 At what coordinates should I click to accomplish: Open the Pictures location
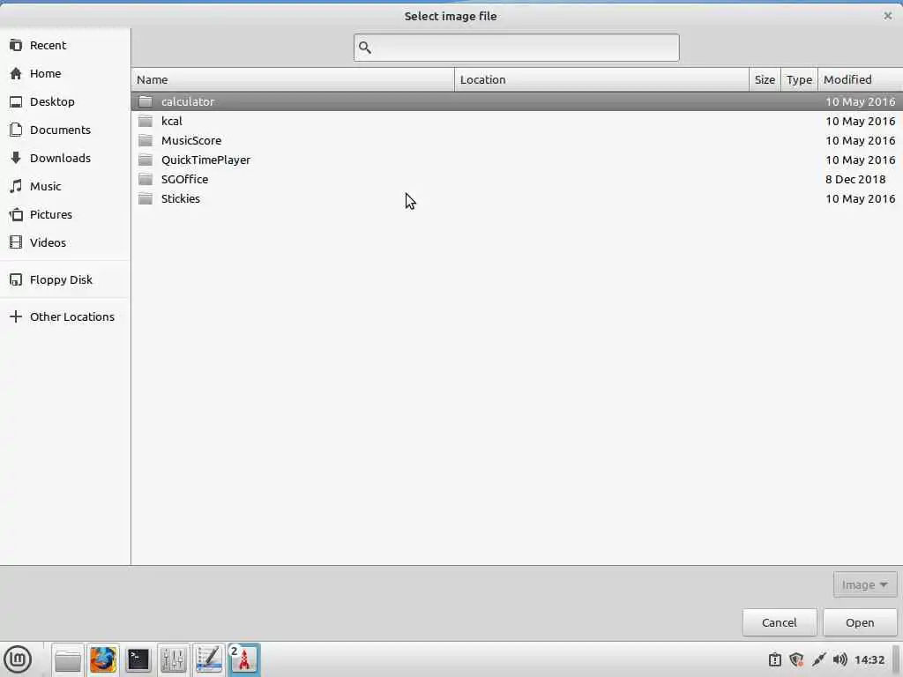click(x=50, y=214)
